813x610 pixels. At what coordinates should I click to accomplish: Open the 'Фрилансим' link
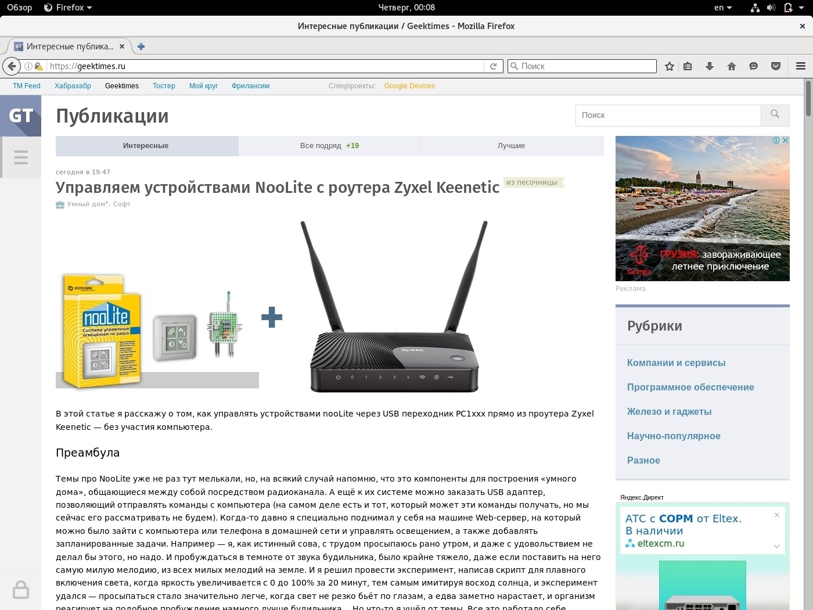250,86
